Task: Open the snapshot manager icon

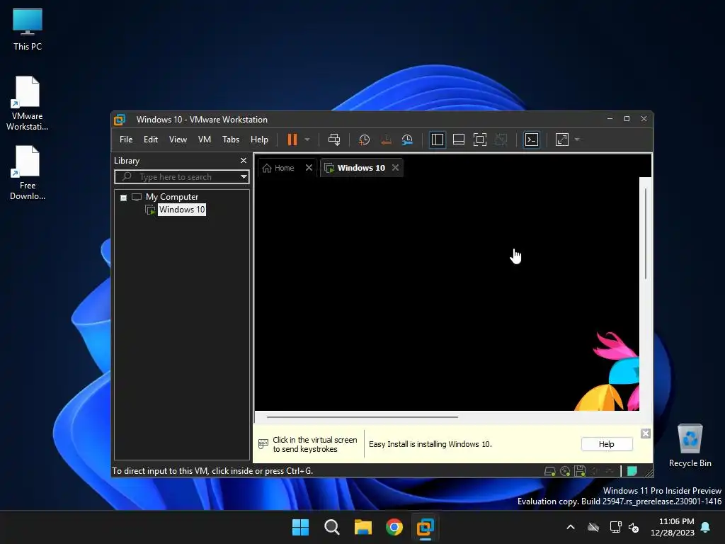Action: (407, 140)
